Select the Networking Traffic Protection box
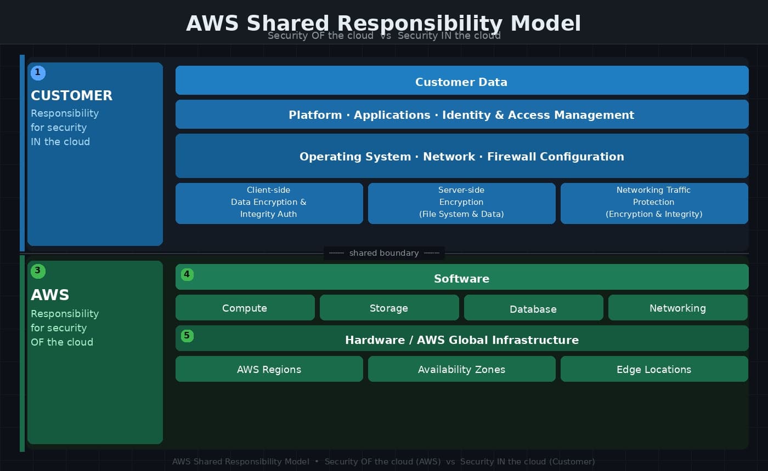The width and height of the screenshot is (768, 471). [654, 203]
